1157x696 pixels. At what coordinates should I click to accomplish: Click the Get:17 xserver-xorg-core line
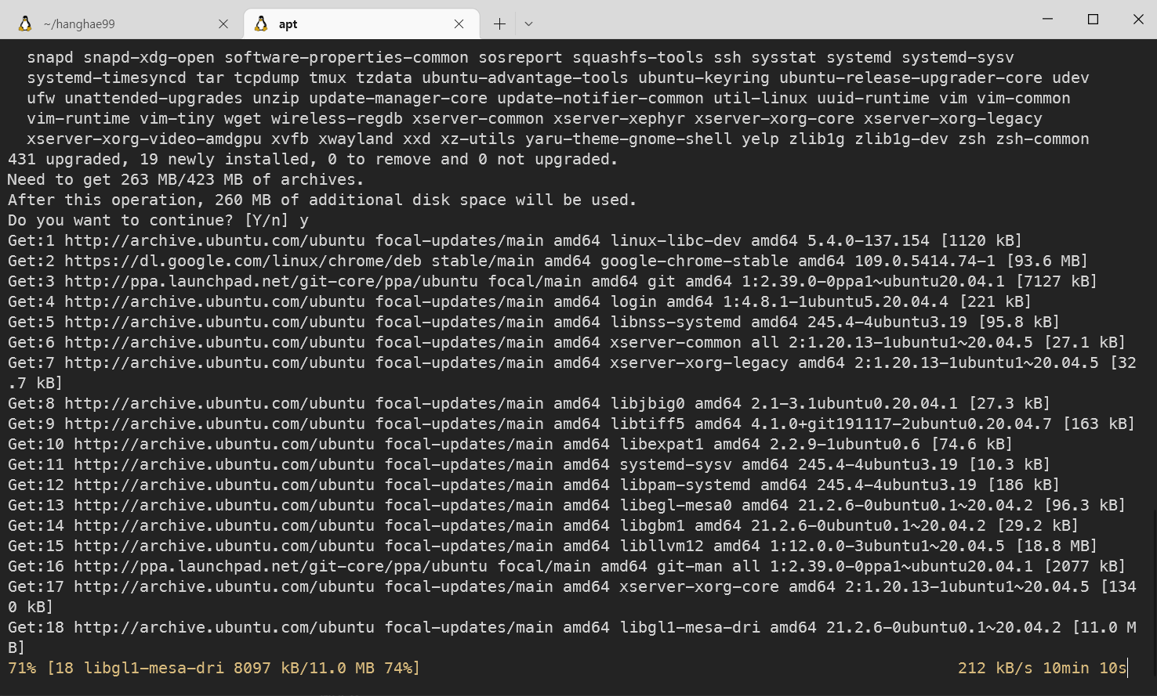click(x=572, y=597)
